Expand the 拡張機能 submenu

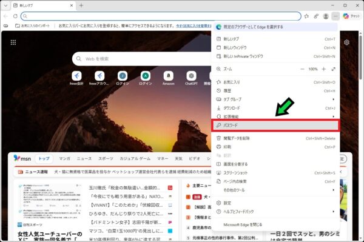[x=275, y=116]
